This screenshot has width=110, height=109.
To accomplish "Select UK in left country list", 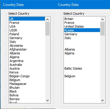I will click(x=27, y=19).
